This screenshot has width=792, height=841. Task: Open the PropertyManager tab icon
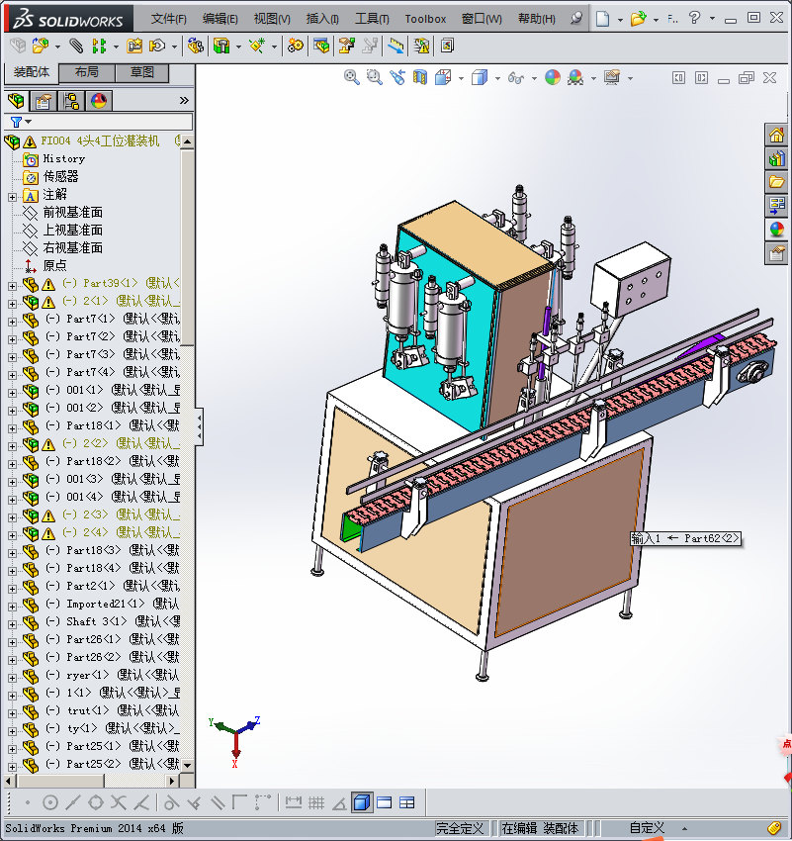coord(43,100)
